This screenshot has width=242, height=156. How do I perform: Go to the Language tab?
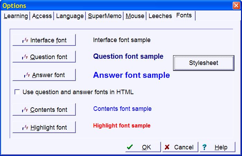point(70,16)
